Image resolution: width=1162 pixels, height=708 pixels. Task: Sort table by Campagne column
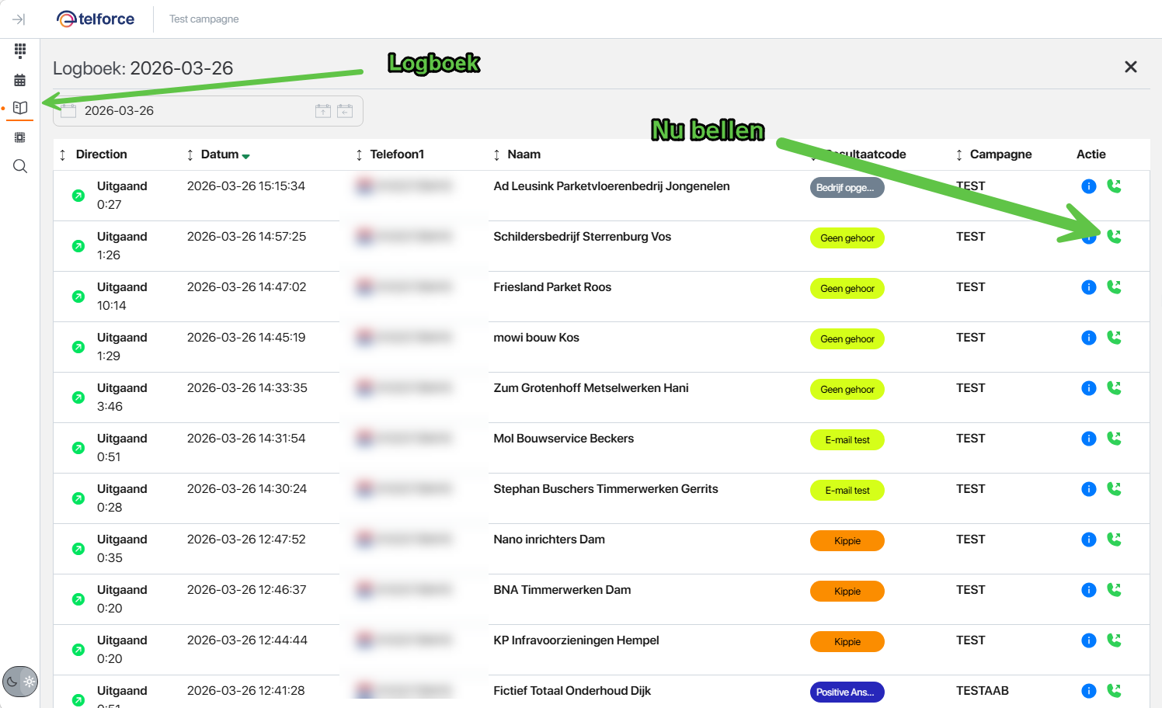tap(1000, 154)
